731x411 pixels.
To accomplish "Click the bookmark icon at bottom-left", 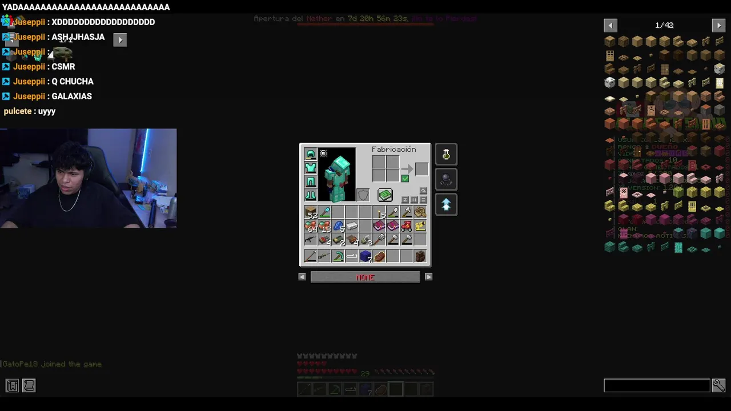I will (x=13, y=386).
